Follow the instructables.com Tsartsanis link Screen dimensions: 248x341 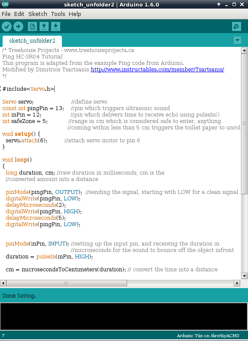[x=157, y=70]
